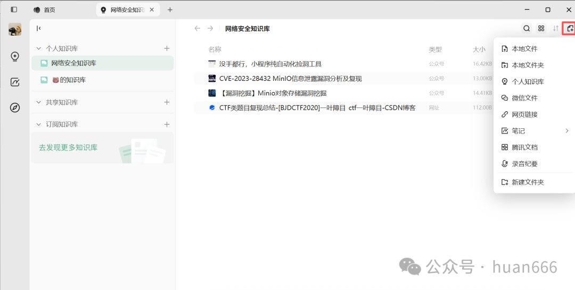Click the sort order icon
575x290 pixels.
click(x=556, y=29)
